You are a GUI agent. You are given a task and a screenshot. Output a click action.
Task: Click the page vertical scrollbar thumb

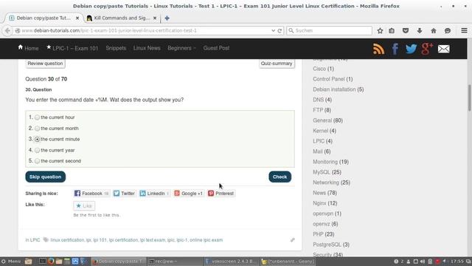pyautogui.click(x=469, y=98)
